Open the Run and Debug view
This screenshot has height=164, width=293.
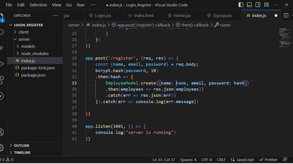point(1,64)
